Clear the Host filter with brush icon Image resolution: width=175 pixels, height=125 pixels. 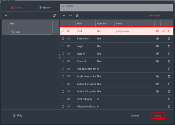pyautogui.click(x=163, y=31)
